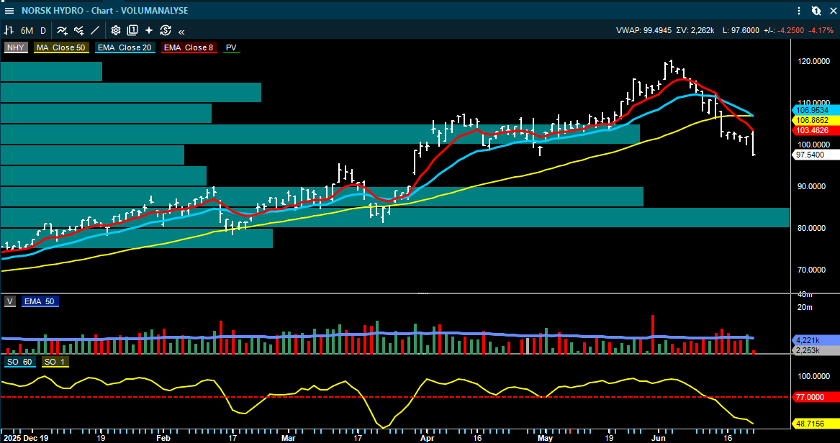Click the pane divider handle above volume
The image size is (840, 443).
pyautogui.click(x=423, y=293)
